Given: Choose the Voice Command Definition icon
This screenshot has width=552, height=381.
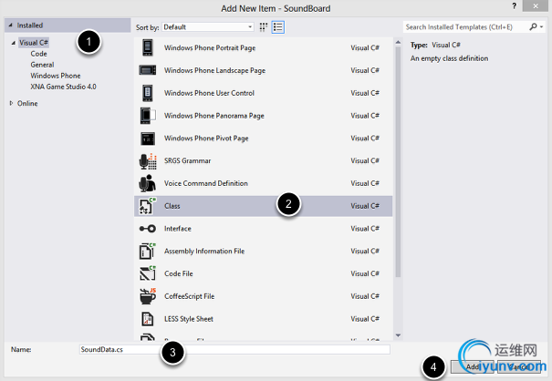Looking at the screenshot, I should click(x=147, y=183).
